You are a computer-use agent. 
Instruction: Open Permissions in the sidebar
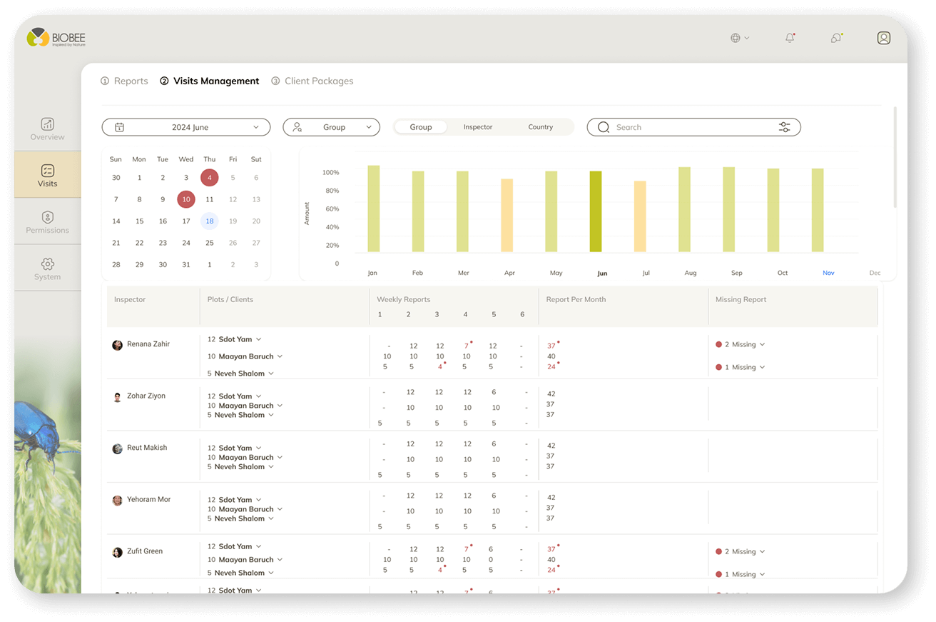47,222
